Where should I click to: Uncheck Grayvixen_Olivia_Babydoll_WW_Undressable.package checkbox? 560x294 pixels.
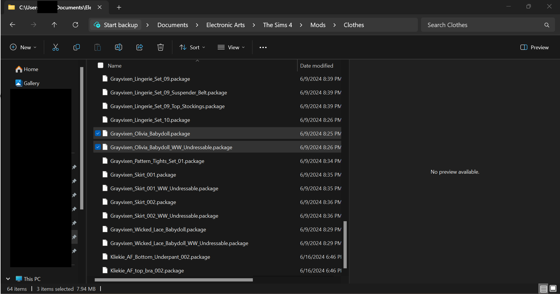[x=98, y=147]
